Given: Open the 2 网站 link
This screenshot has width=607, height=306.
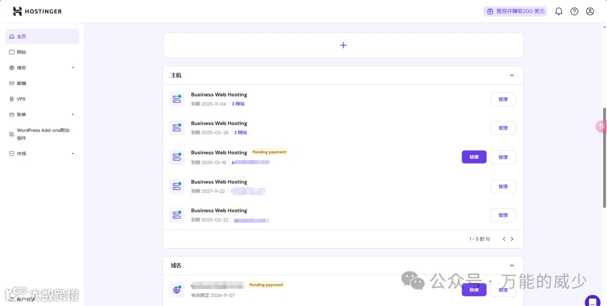Looking at the screenshot, I should click(241, 133).
